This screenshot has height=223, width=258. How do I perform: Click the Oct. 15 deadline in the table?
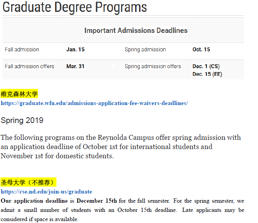201,49
